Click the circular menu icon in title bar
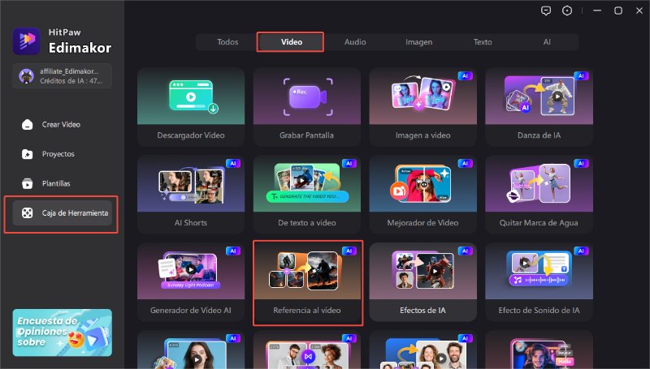The image size is (650, 369). (x=567, y=11)
